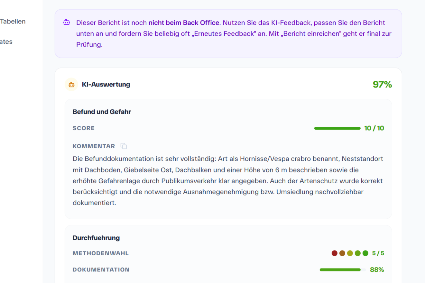Click the '88%' Dokumentation value

pyautogui.click(x=377, y=270)
